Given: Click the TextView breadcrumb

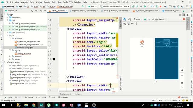Looking at the screenshot, I should click(x=78, y=94).
